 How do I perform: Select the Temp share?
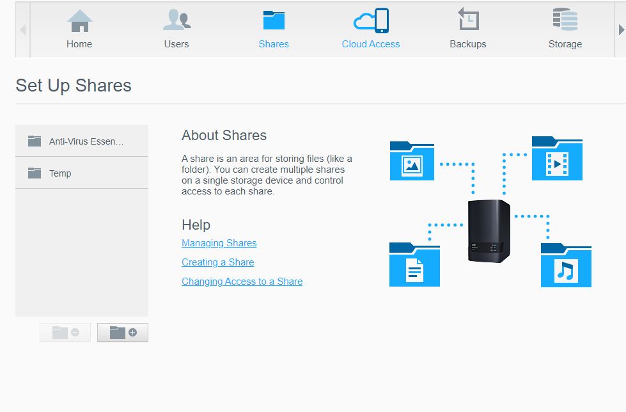(x=82, y=173)
